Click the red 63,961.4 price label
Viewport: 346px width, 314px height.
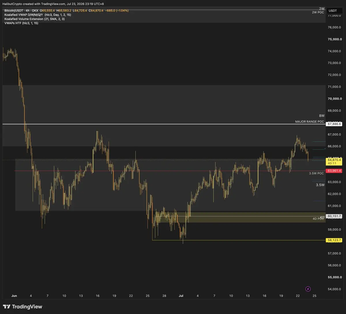point(334,171)
